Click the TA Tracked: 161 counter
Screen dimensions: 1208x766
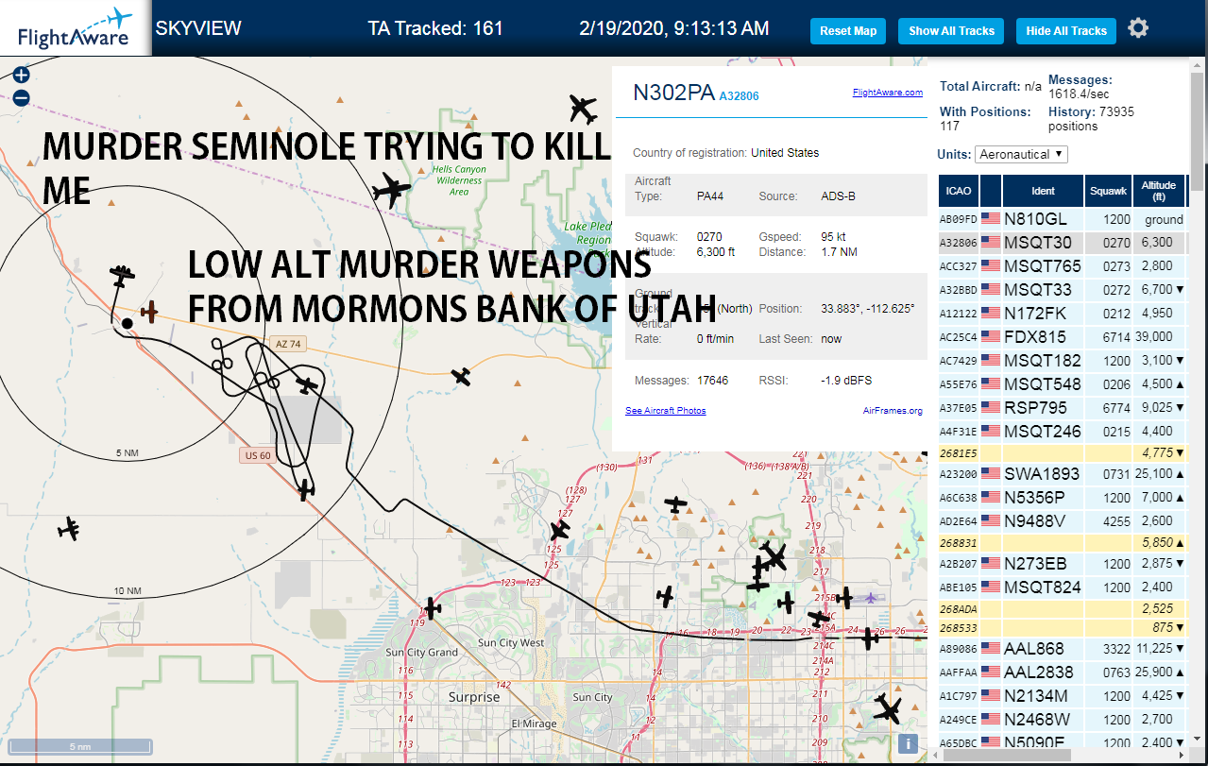pyautogui.click(x=435, y=28)
